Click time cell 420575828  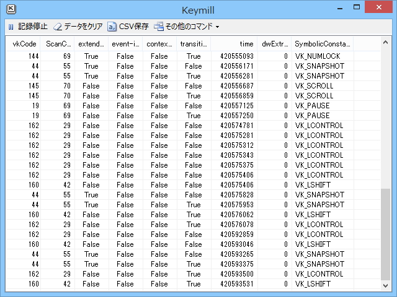[237, 195]
